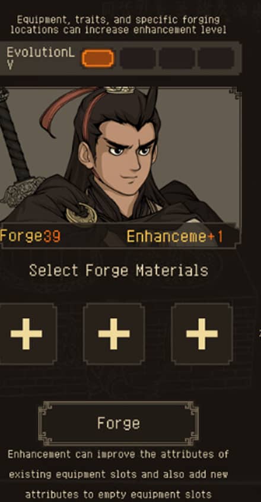Click the Forge39 stat label
This screenshot has width=261, height=502.
click(30, 236)
